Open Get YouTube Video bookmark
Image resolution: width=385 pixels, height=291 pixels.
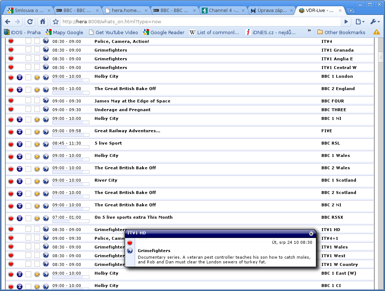click(113, 32)
